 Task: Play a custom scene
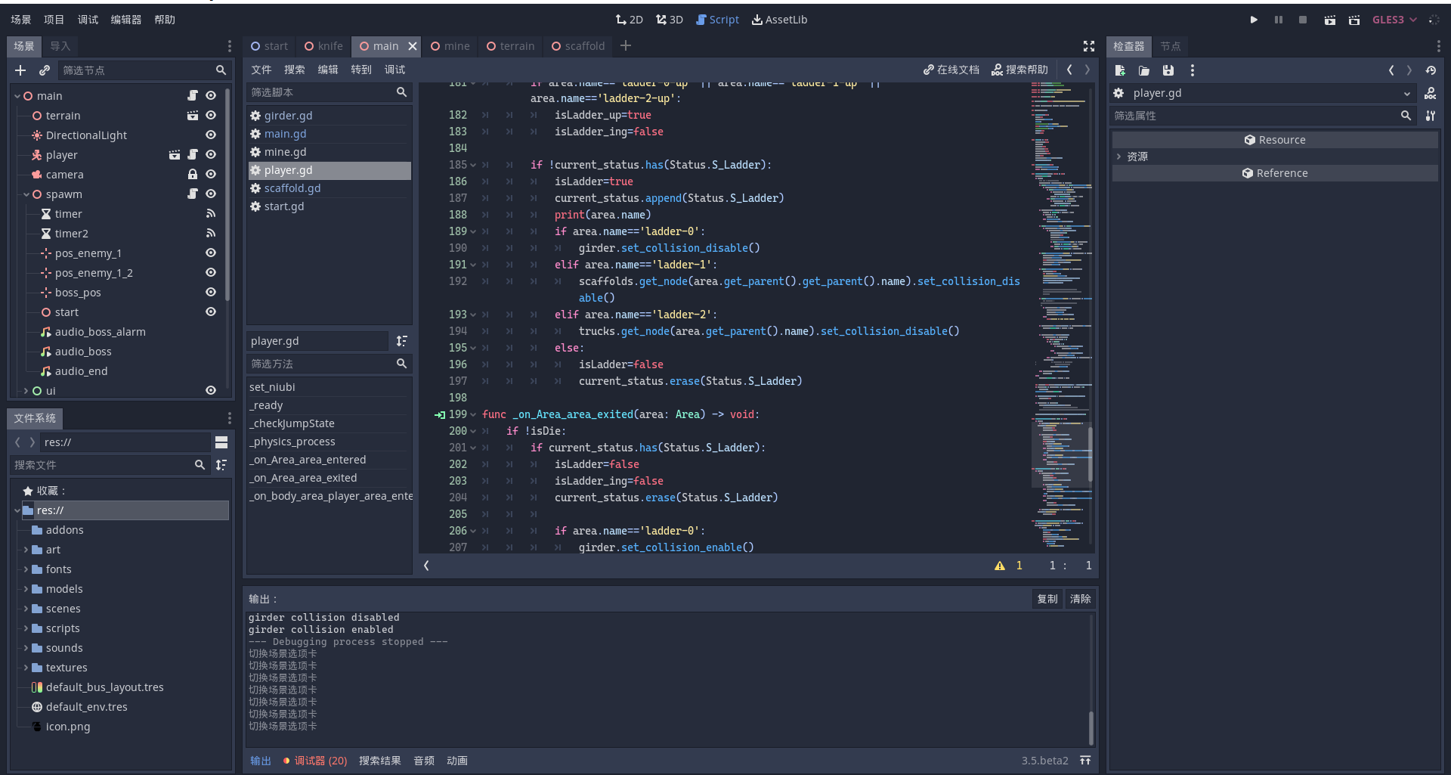pos(1354,20)
